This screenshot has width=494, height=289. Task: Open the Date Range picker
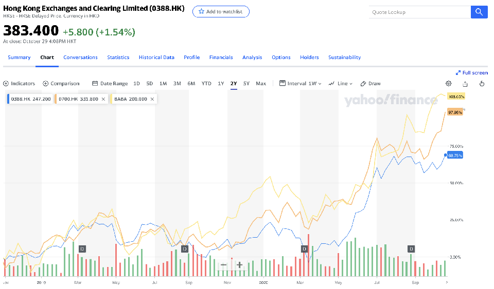tap(110, 84)
